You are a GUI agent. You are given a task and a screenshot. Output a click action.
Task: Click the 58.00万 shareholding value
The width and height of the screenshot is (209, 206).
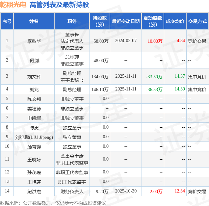(101, 41)
